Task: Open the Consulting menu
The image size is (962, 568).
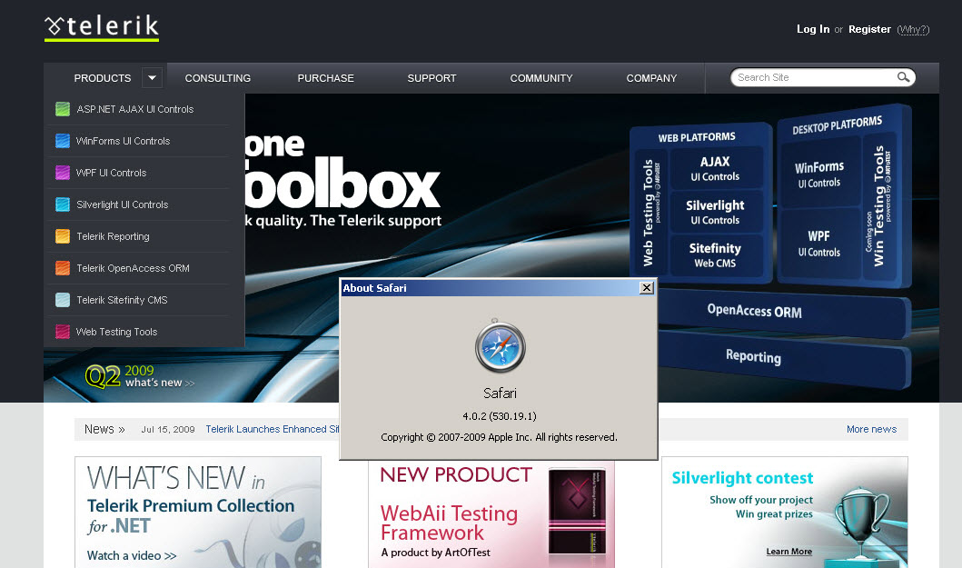Action: coord(218,78)
